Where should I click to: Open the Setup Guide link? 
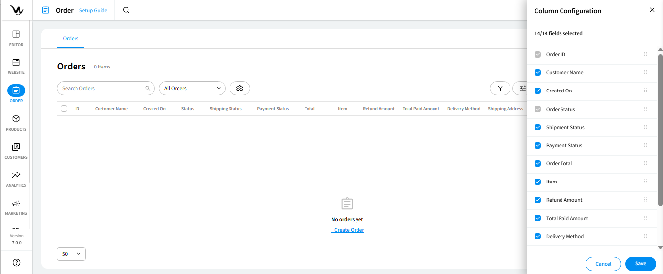(93, 10)
